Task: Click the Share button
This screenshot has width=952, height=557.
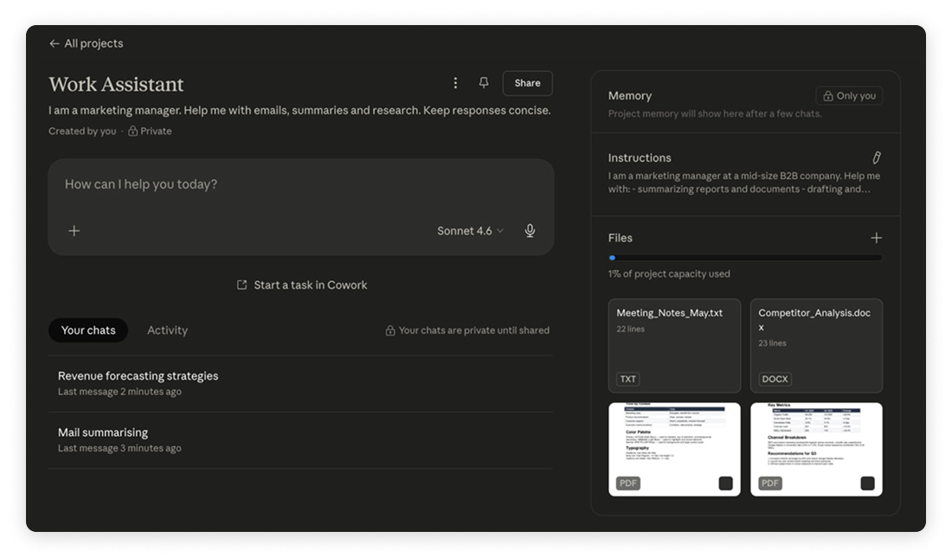Action: [x=527, y=83]
